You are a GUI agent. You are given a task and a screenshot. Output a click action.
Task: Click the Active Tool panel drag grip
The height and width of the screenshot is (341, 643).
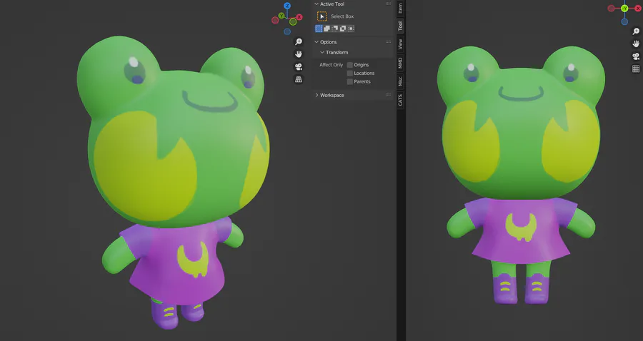[x=388, y=4]
